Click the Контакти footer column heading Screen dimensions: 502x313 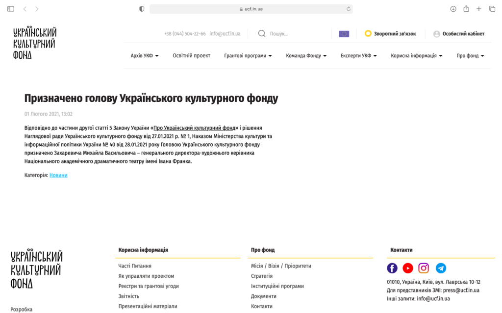pyautogui.click(x=401, y=250)
